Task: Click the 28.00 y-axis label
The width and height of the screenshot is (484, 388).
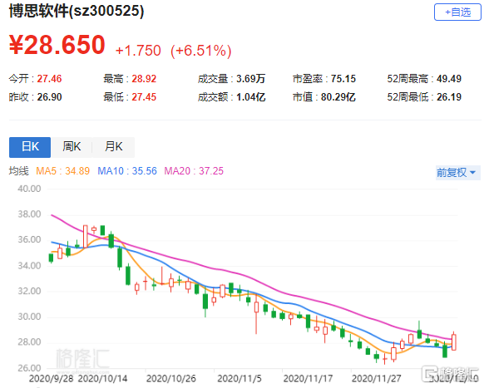Action: (29, 342)
